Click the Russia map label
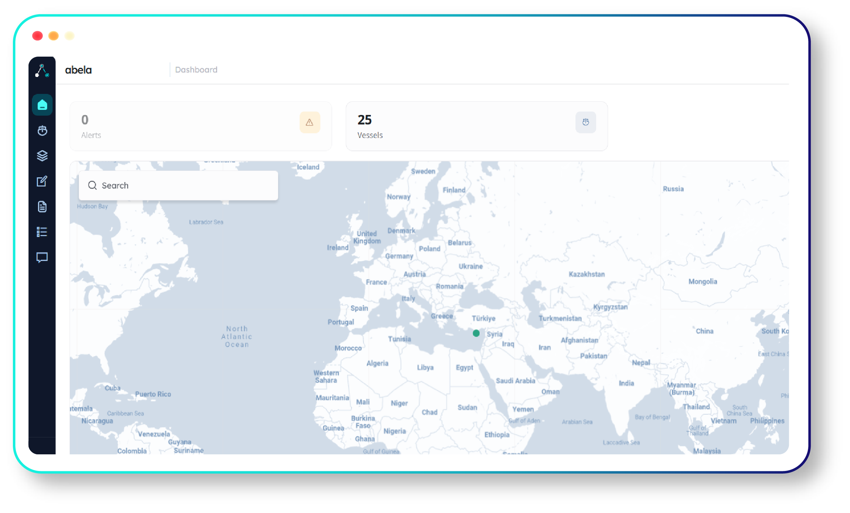The width and height of the screenshot is (850, 513). (x=673, y=189)
